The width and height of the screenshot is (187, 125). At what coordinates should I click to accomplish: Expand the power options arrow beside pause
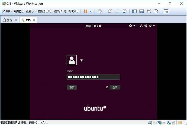[x=91, y=11]
